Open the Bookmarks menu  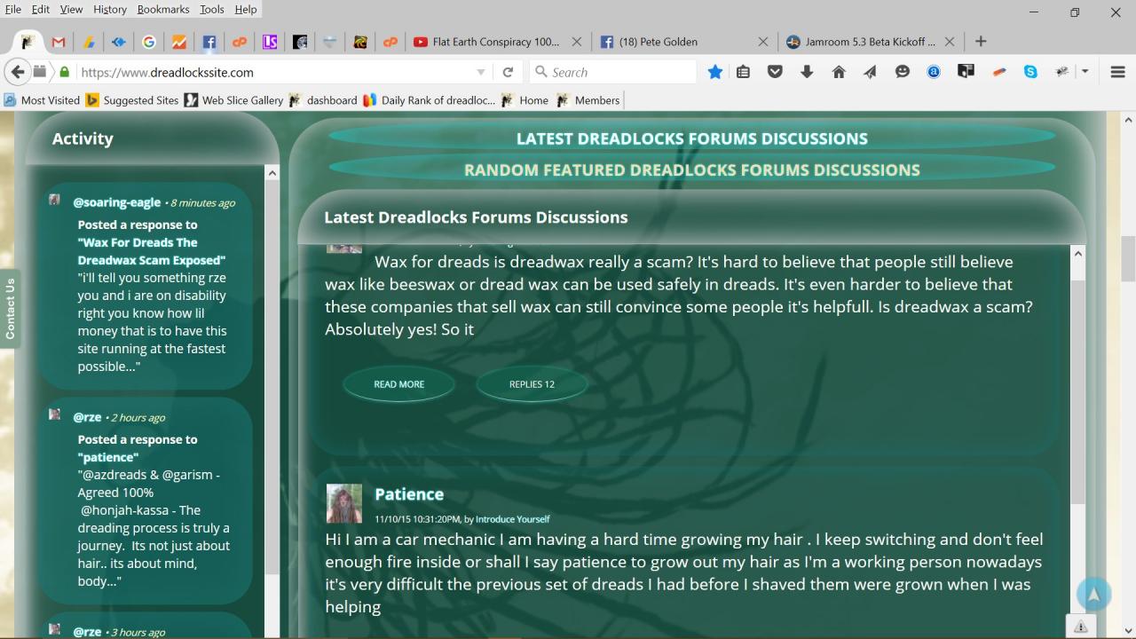[x=162, y=9]
